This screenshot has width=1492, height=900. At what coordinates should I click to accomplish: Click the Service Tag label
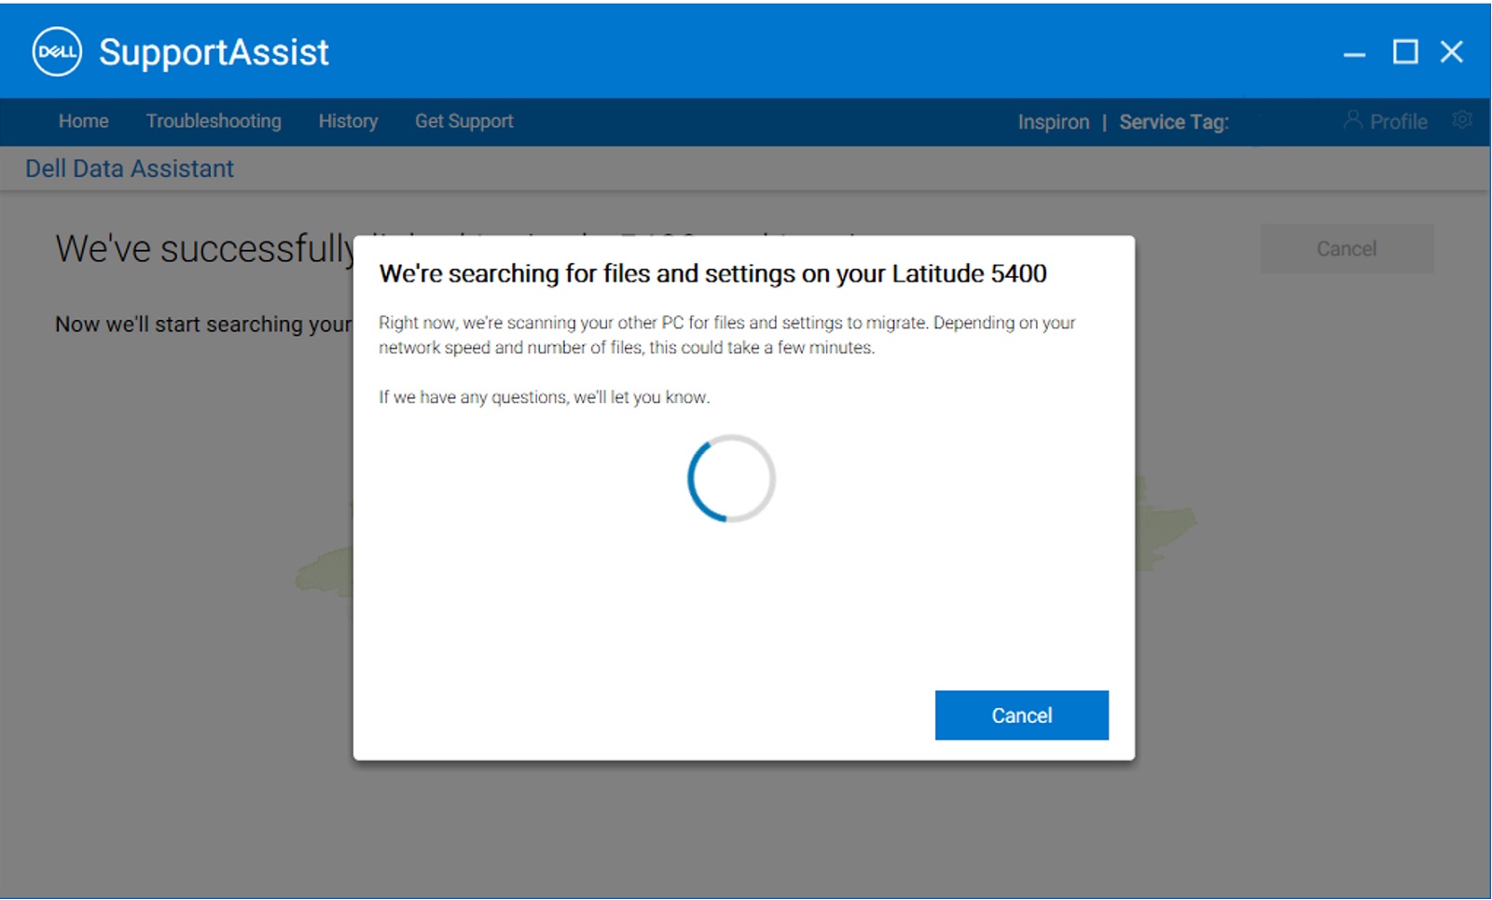1174,122
